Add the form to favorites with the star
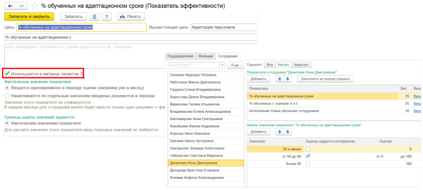Image resolution: width=423 pixels, height=190 pixels. tap(35, 6)
